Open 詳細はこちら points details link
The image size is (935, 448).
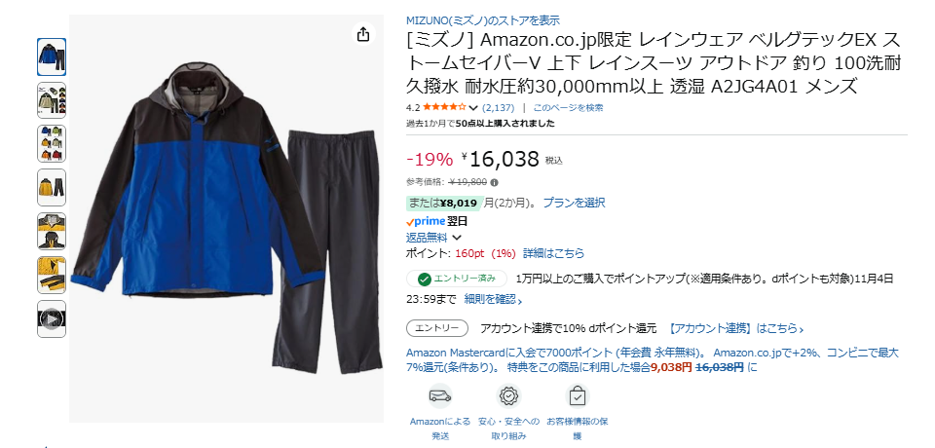point(553,253)
